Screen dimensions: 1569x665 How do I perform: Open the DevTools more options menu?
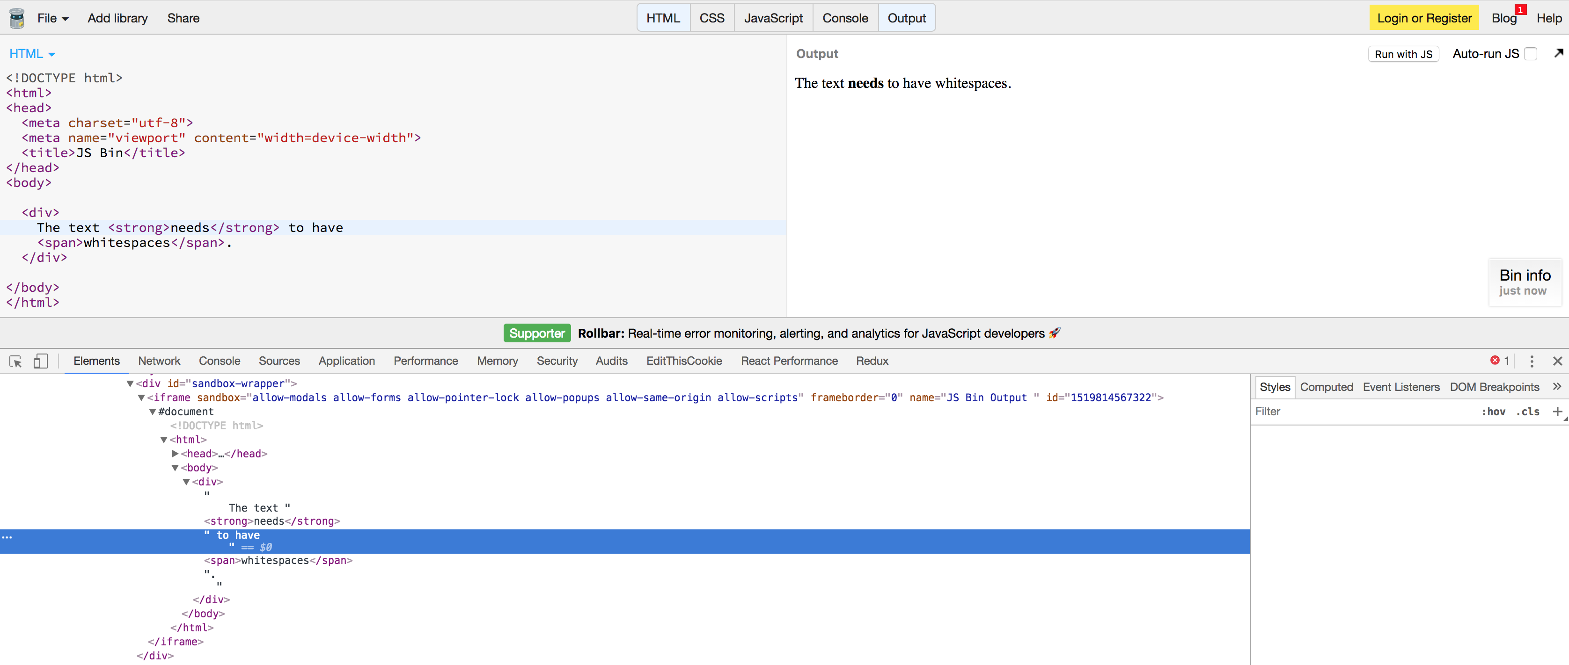click(1532, 361)
